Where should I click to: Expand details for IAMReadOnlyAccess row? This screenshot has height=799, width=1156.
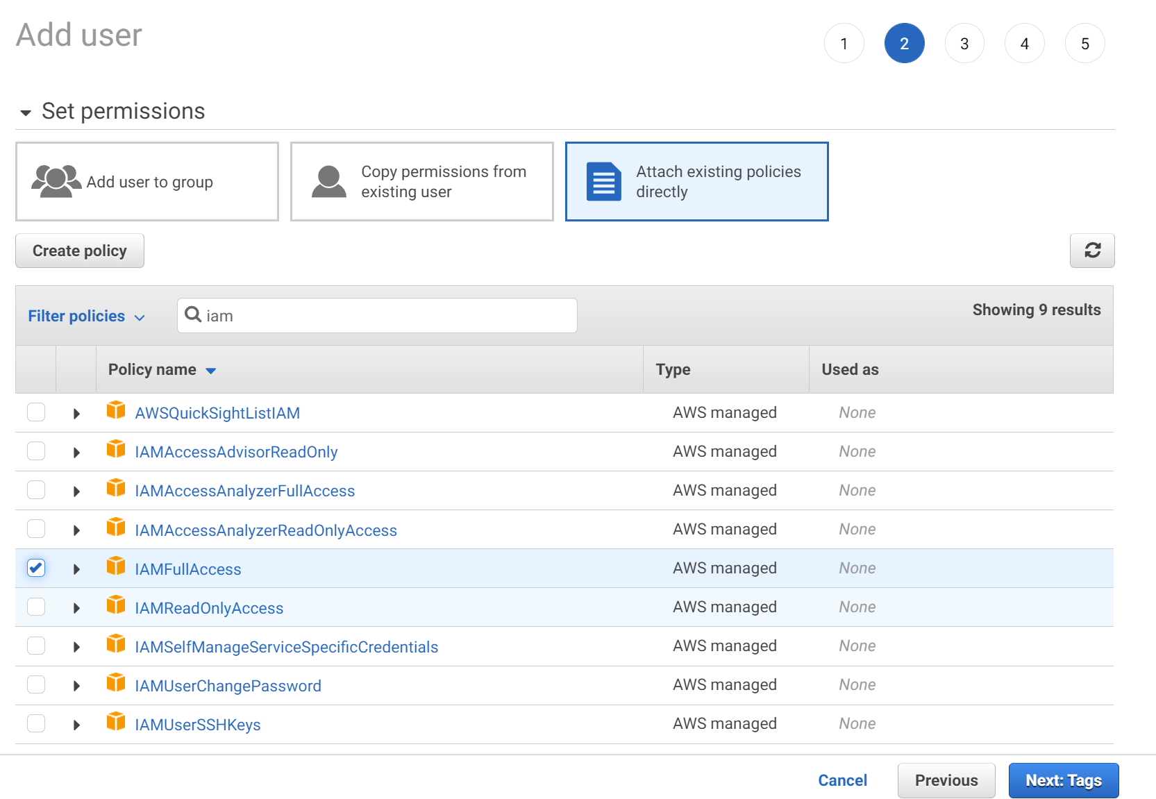[76, 608]
